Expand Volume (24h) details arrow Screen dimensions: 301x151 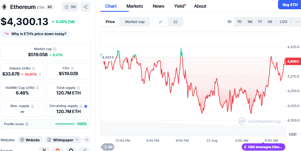click(40, 74)
